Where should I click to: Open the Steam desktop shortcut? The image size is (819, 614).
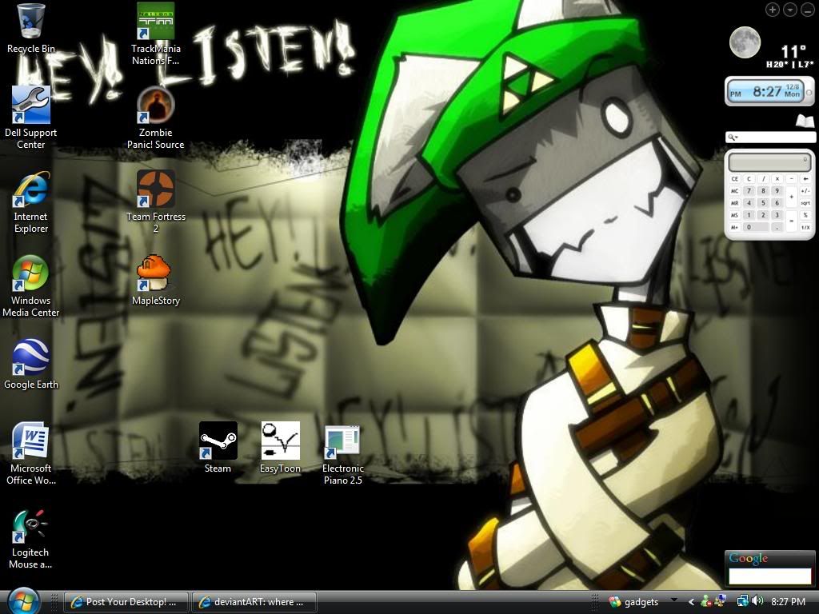tap(218, 441)
